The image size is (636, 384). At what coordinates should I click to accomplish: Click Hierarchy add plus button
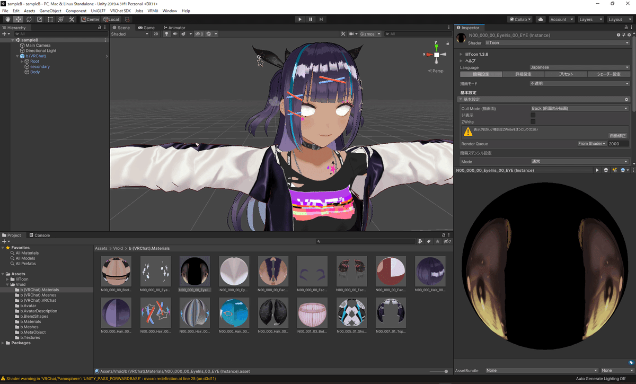click(5, 34)
